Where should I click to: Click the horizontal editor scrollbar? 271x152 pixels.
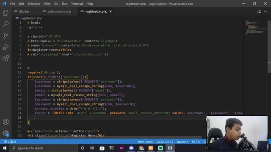tap(120, 138)
